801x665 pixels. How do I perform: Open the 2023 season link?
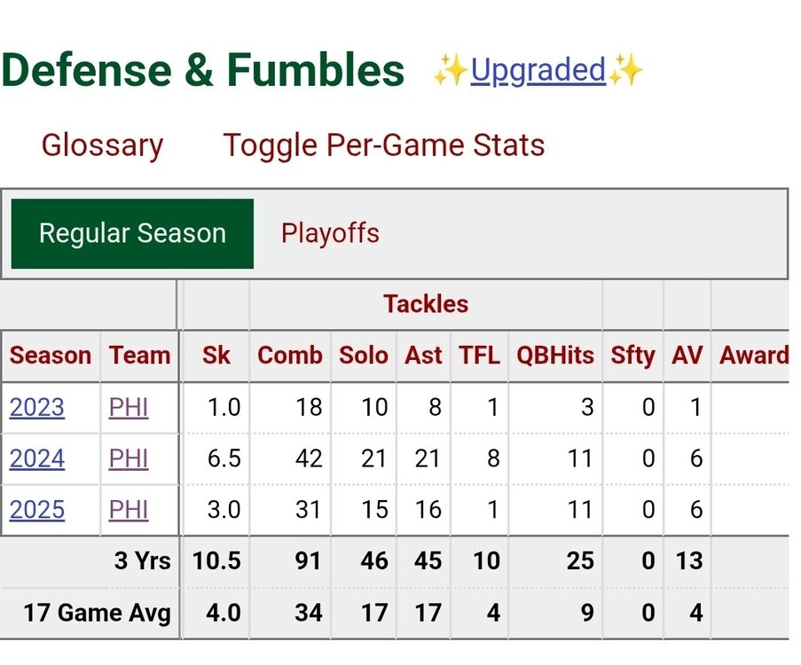(37, 407)
